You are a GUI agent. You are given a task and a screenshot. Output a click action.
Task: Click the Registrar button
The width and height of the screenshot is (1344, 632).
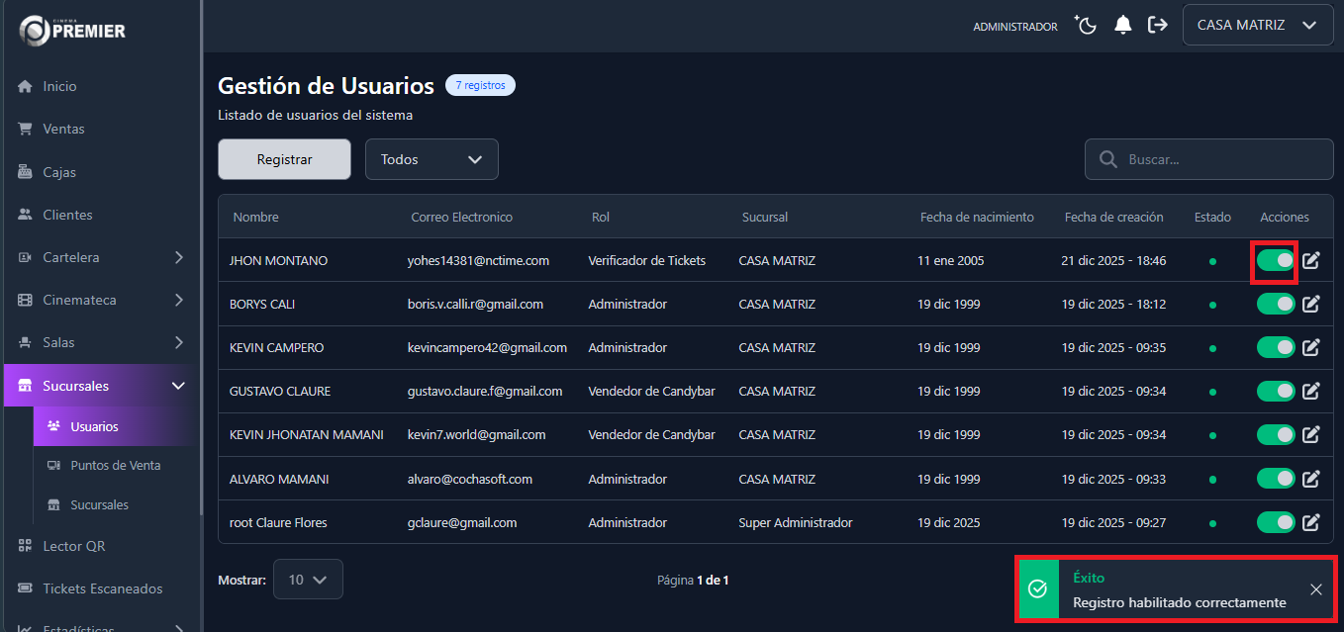(x=284, y=159)
